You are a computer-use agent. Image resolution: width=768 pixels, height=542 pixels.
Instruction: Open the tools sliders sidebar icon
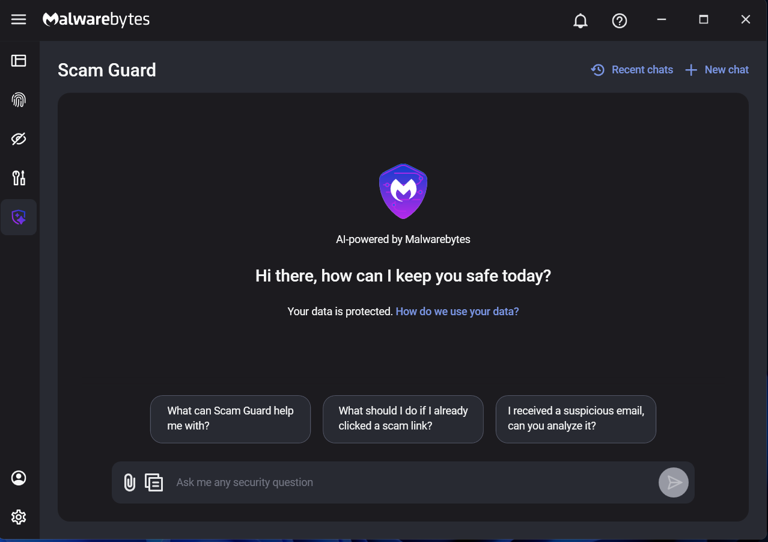point(19,178)
